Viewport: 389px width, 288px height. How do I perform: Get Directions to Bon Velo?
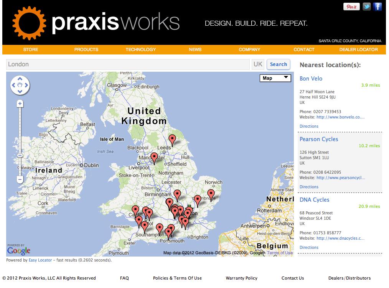tap(309, 126)
